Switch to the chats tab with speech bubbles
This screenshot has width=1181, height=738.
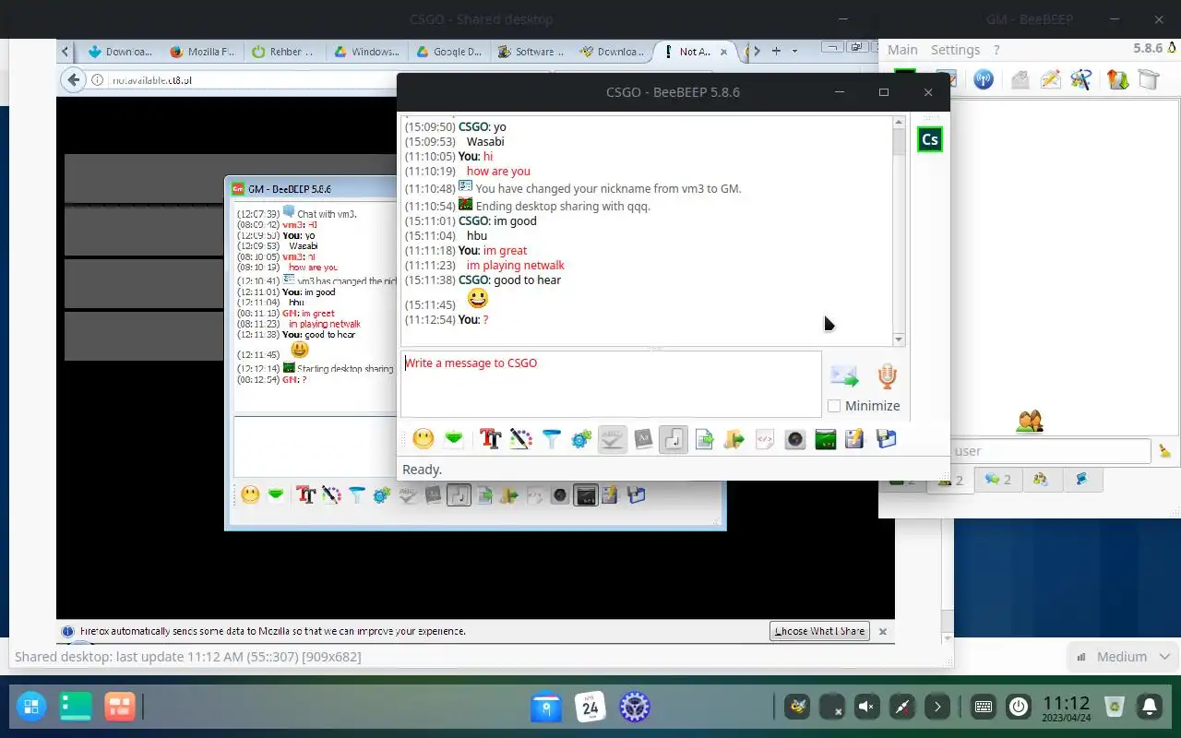point(997,480)
